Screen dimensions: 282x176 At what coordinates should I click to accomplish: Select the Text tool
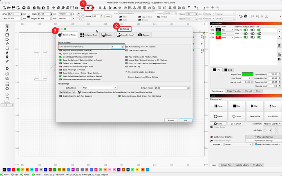7,53
